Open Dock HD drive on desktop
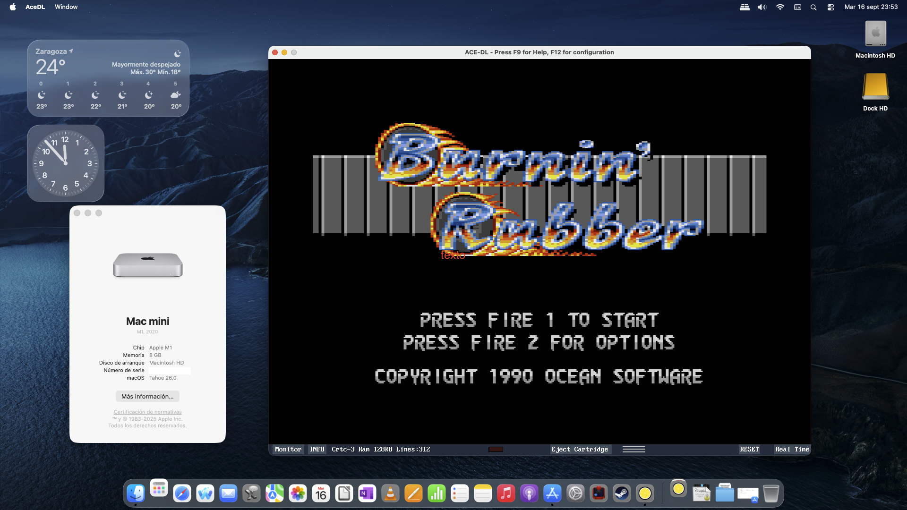This screenshot has height=510, width=907. click(875, 87)
